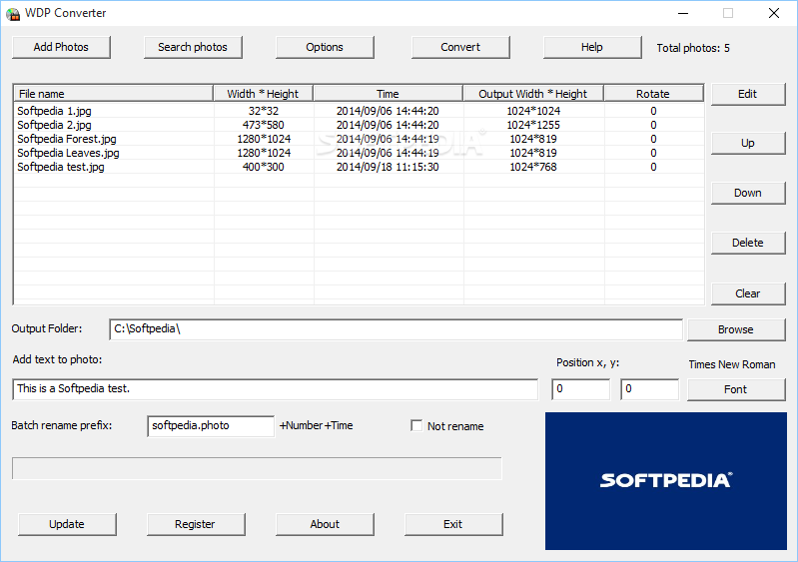Click the Output Folder path field
The image size is (798, 562).
[396, 329]
